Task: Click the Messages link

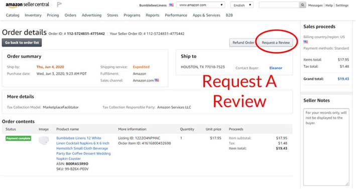Action: [x=315, y=5]
